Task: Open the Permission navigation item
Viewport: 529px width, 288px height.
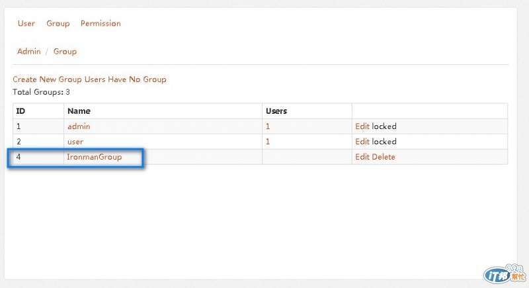Action: [101, 23]
